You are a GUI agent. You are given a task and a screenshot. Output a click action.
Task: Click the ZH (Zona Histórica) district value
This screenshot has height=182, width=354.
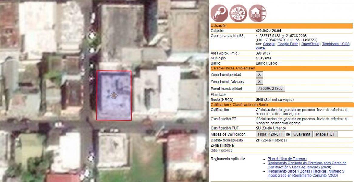(x=271, y=140)
